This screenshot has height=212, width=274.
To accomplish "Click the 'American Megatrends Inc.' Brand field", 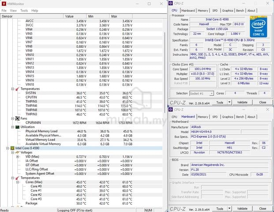I will [229, 165].
